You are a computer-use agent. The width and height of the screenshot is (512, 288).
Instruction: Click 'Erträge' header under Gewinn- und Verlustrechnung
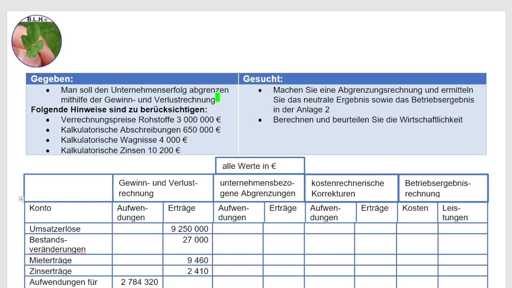click(x=182, y=208)
